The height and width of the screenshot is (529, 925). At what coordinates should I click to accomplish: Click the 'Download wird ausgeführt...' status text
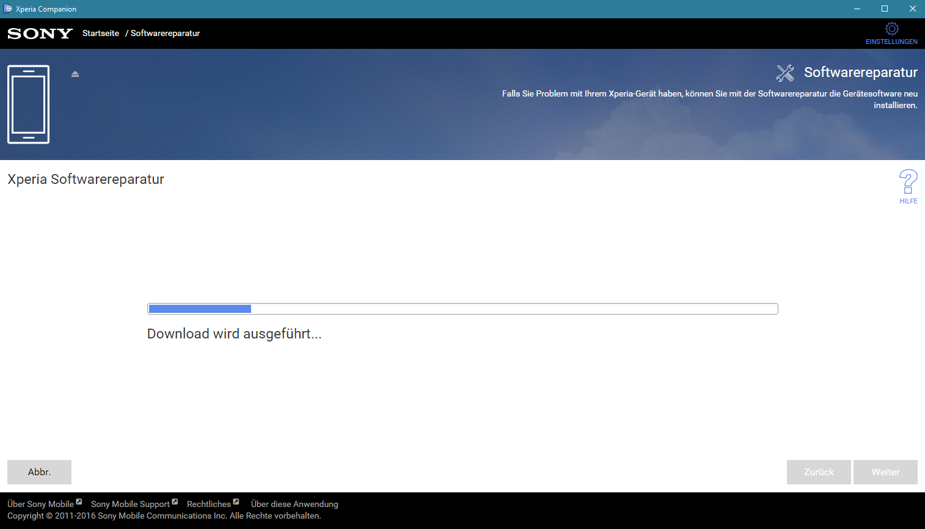[234, 334]
